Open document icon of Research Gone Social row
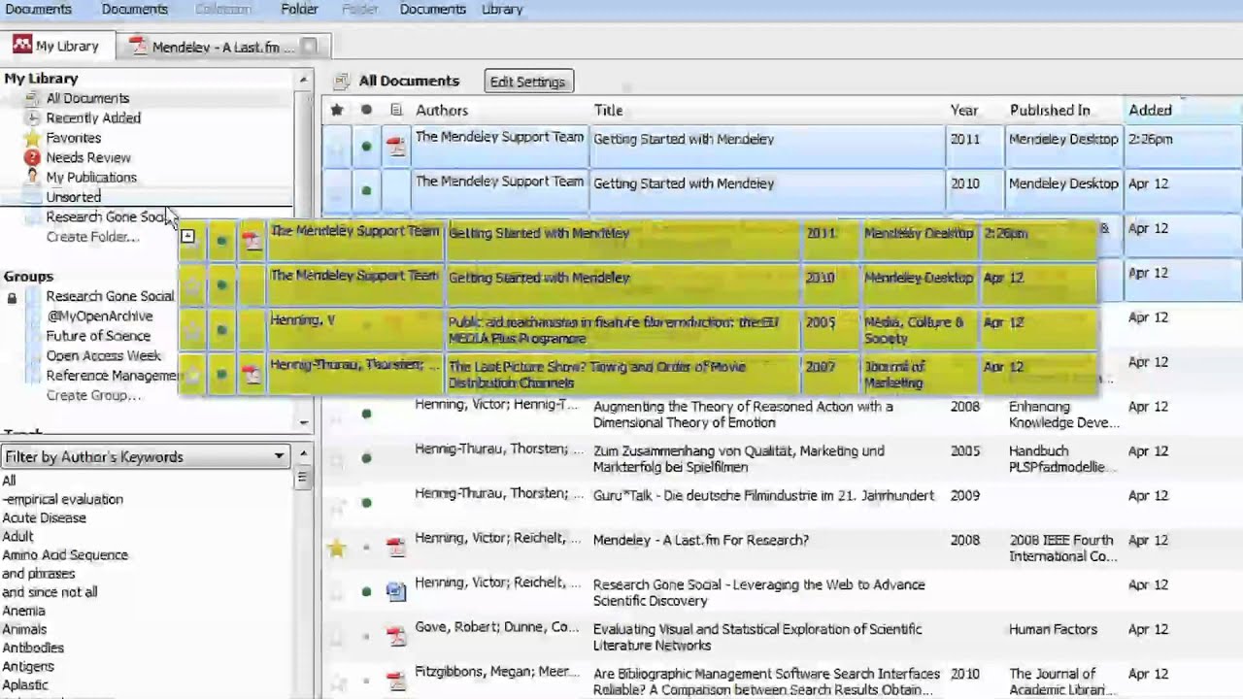Image resolution: width=1243 pixels, height=699 pixels. pyautogui.click(x=395, y=591)
